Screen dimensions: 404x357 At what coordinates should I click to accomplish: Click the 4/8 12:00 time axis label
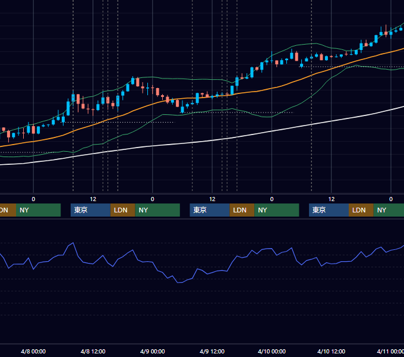[93, 351]
